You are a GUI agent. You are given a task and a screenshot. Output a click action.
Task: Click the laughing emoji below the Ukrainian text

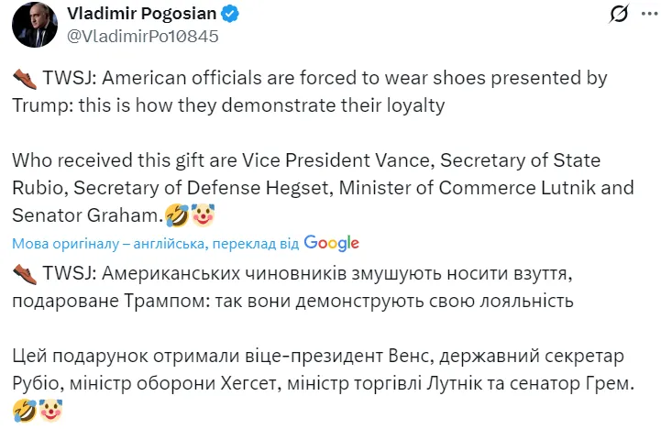[25, 411]
